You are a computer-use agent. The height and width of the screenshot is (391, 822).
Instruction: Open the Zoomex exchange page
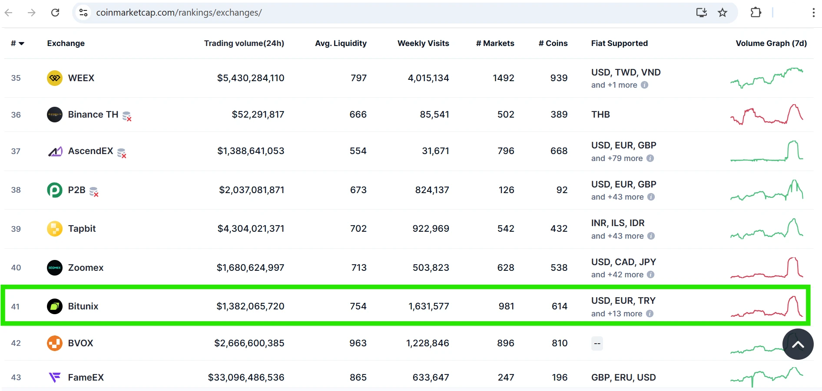[86, 268]
